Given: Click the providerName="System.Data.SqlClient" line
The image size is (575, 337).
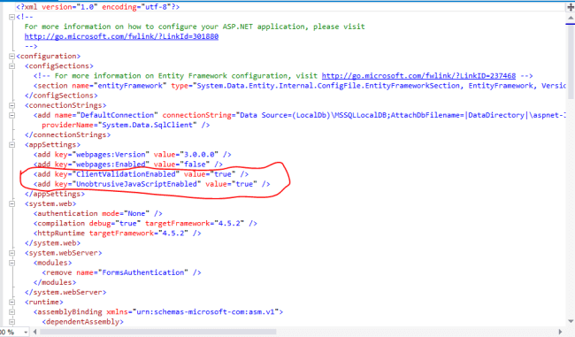Looking at the screenshot, I should pyautogui.click(x=126, y=125).
